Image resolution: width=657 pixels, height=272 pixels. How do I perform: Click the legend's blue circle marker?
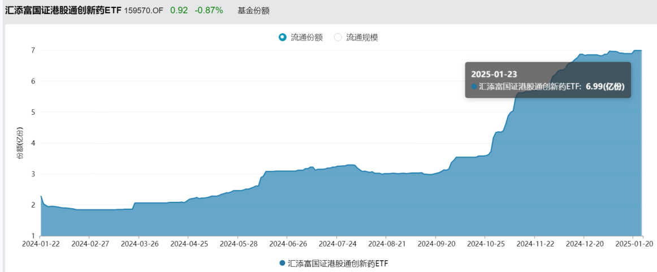[282, 263]
